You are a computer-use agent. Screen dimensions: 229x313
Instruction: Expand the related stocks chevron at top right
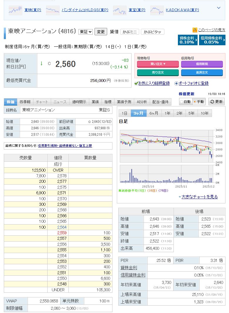pos(218,8)
